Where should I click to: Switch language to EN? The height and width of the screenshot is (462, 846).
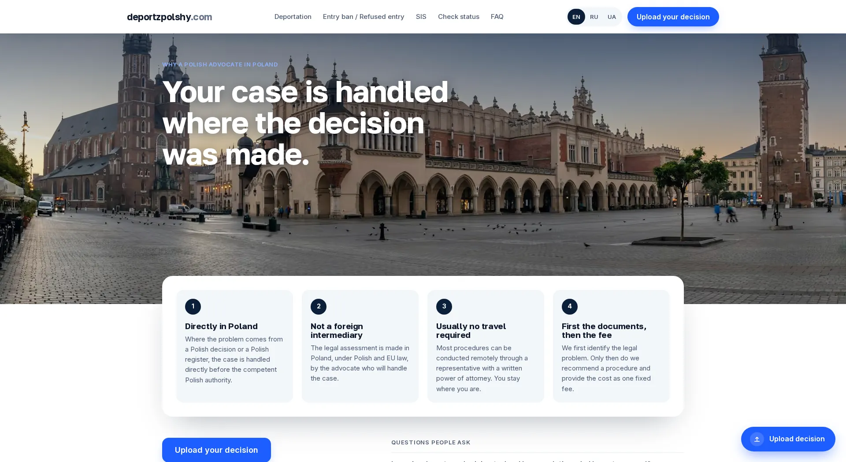pos(576,17)
